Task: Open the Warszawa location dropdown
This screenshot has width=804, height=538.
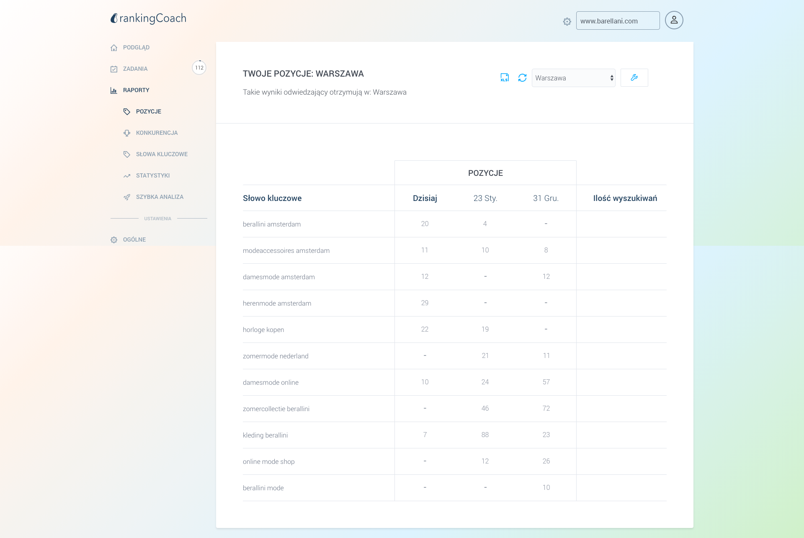Action: (x=573, y=78)
